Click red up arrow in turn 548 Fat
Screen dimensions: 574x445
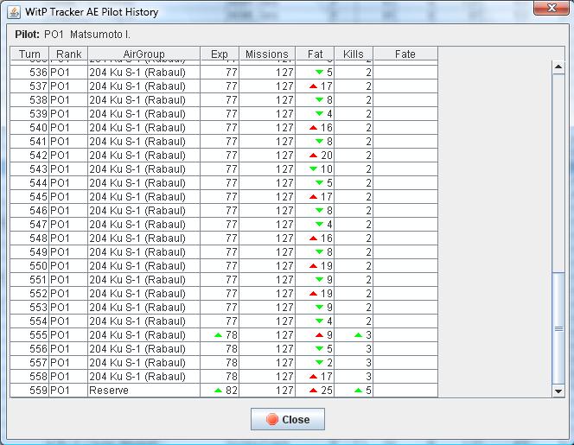click(x=313, y=238)
